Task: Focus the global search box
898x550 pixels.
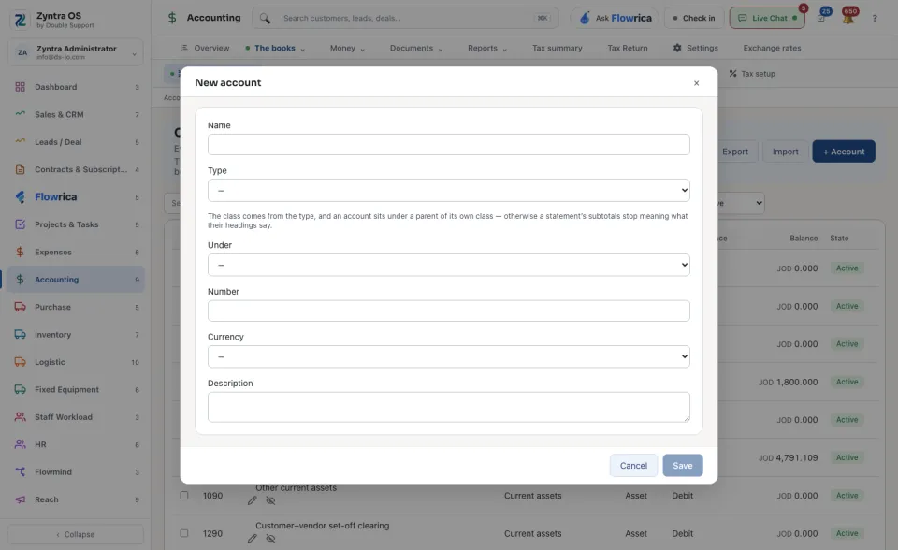Action: click(x=405, y=19)
